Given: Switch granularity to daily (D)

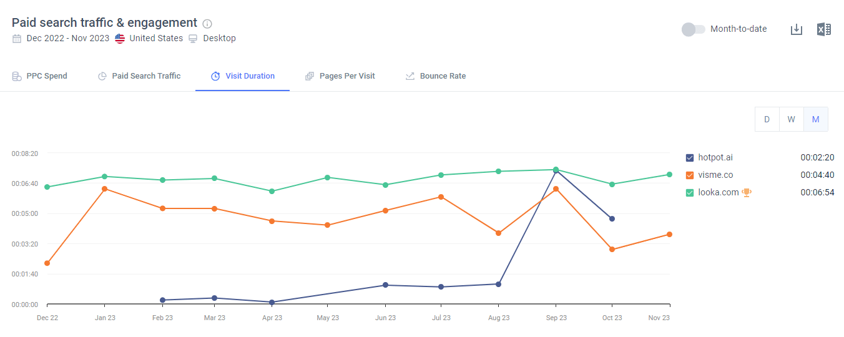Looking at the screenshot, I should click(x=767, y=119).
